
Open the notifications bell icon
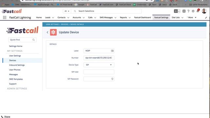[x=198, y=11]
